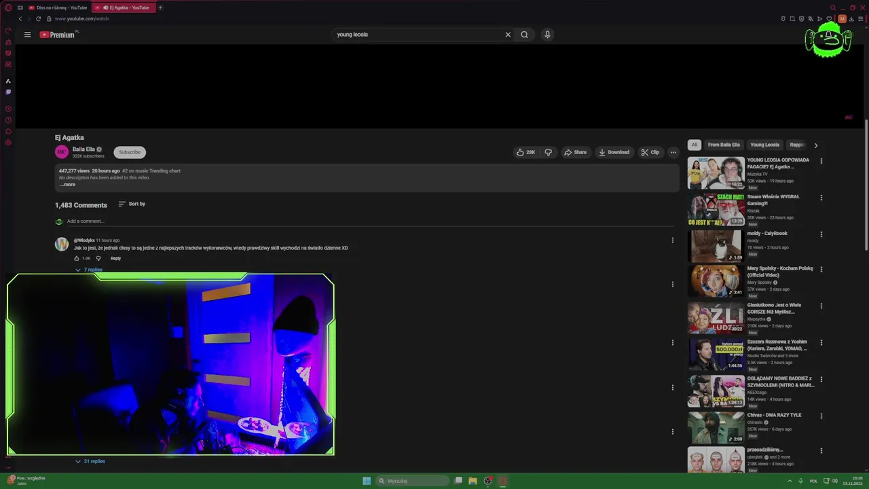Download the video for offline
This screenshot has height=489, width=869.
(614, 152)
